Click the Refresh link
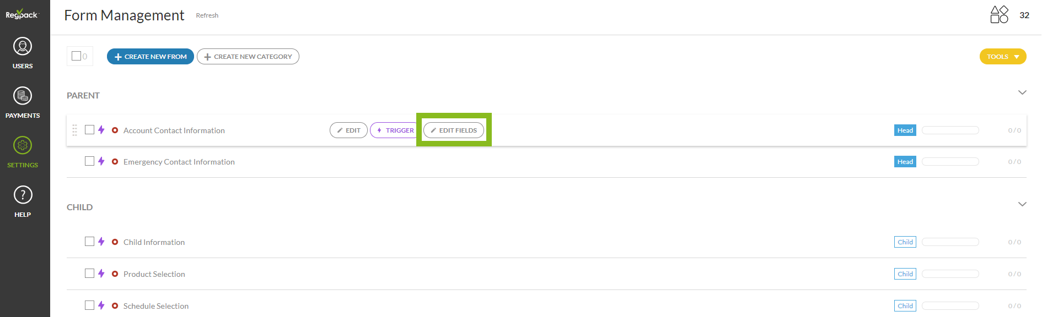Image resolution: width=1042 pixels, height=317 pixels. [207, 15]
